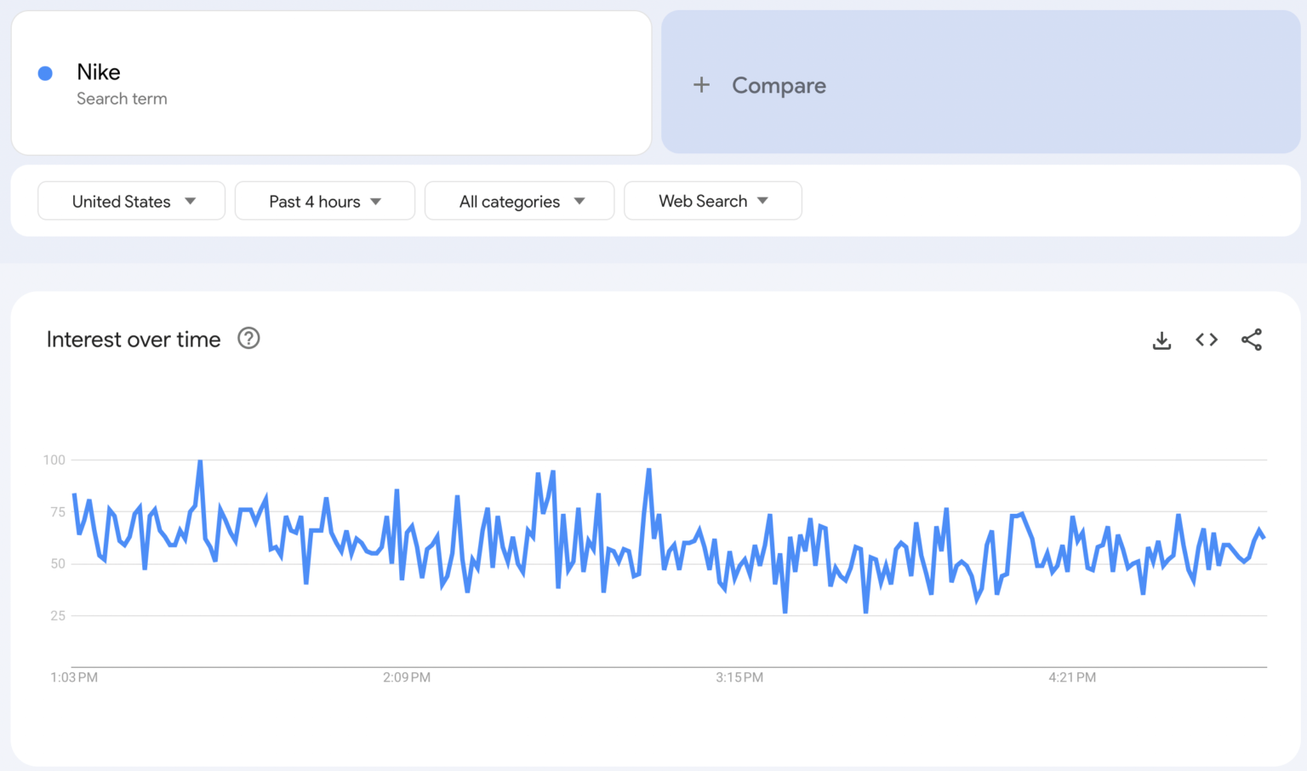
Task: Open the United States region dropdown
Action: (130, 201)
